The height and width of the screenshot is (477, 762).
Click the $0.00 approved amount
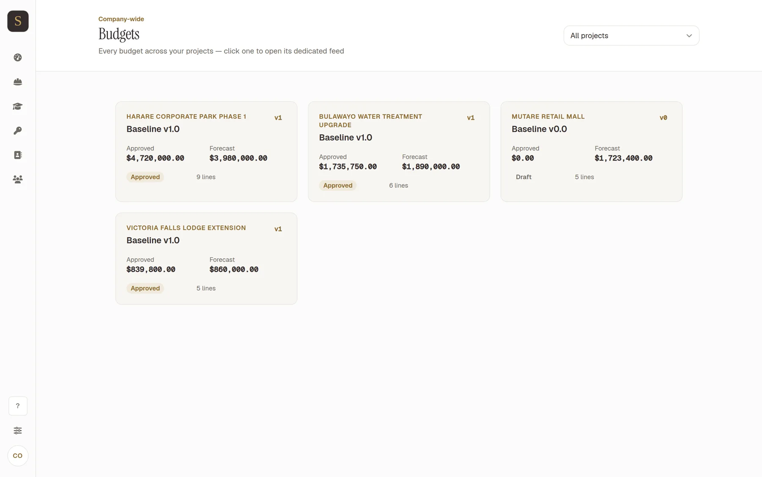[523, 158]
